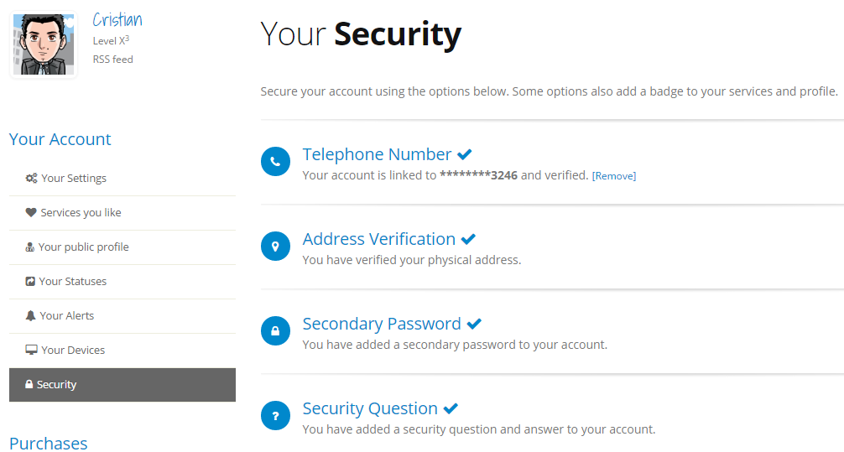The image size is (844, 452).
Task: Click the gears icon beside Your Settings
Action: point(31,179)
